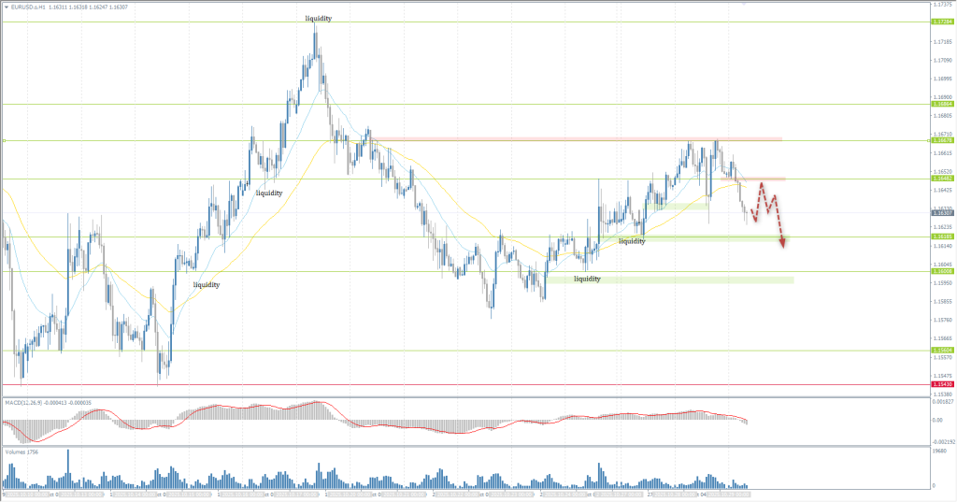The width and height of the screenshot is (957, 502).
Task: Click the liquidity label at the chart's highest peak
Action: tap(318, 19)
